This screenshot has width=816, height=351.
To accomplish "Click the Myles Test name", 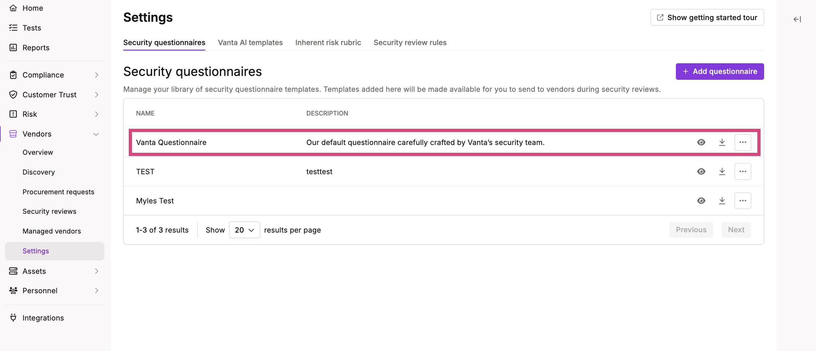I will [155, 201].
